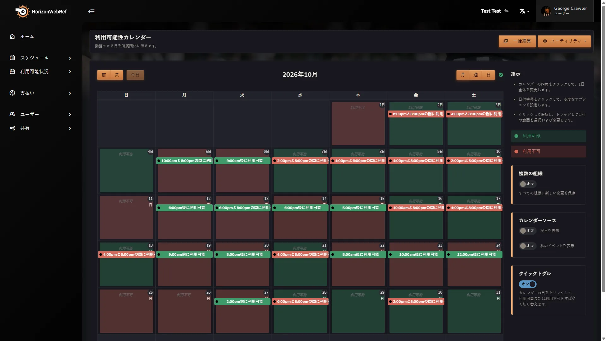Open George Crawler's profile avatar

(546, 11)
